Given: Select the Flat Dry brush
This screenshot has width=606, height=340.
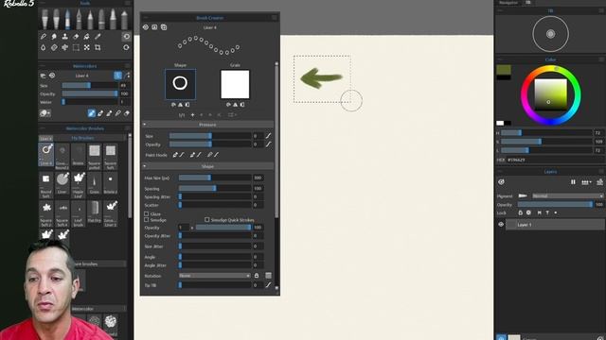Looking at the screenshot, I should point(95,212).
